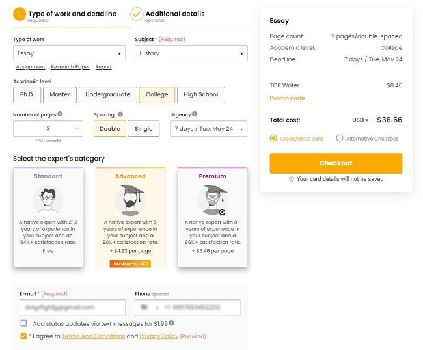Image resolution: width=423 pixels, height=350 pixels.
Task: Decrease page count with minus button
Action: [x=20, y=129]
